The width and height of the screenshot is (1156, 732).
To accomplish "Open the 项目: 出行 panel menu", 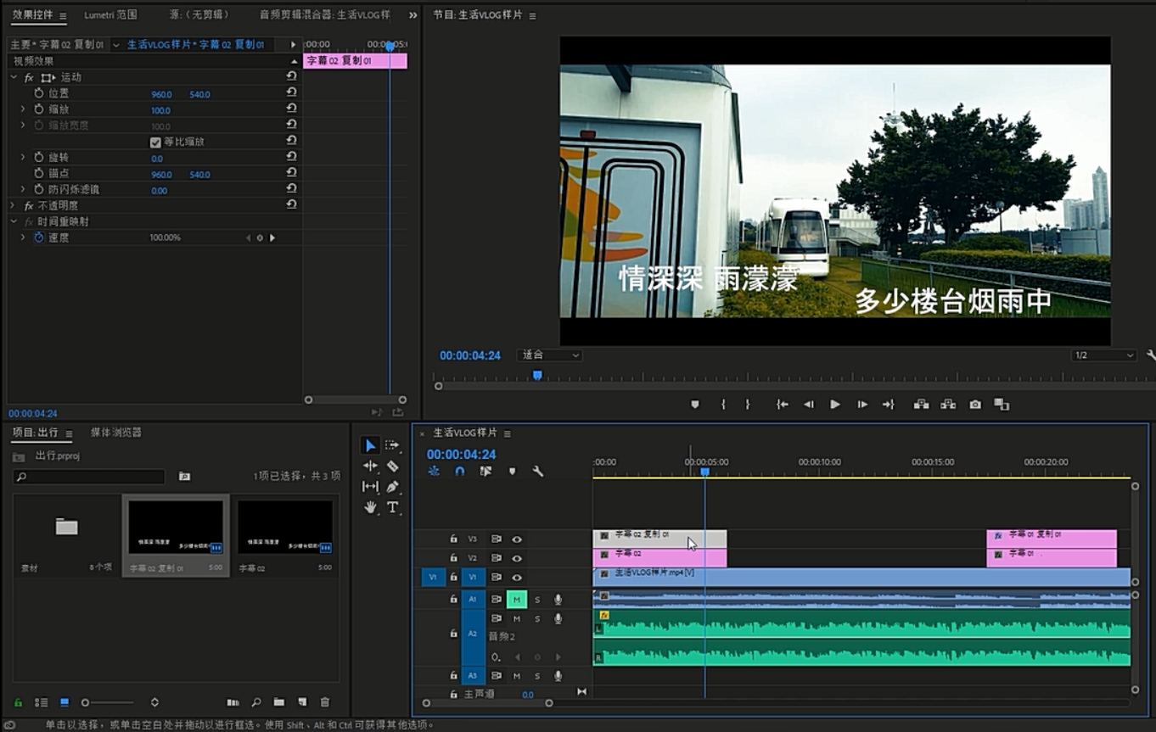I will click(x=69, y=433).
